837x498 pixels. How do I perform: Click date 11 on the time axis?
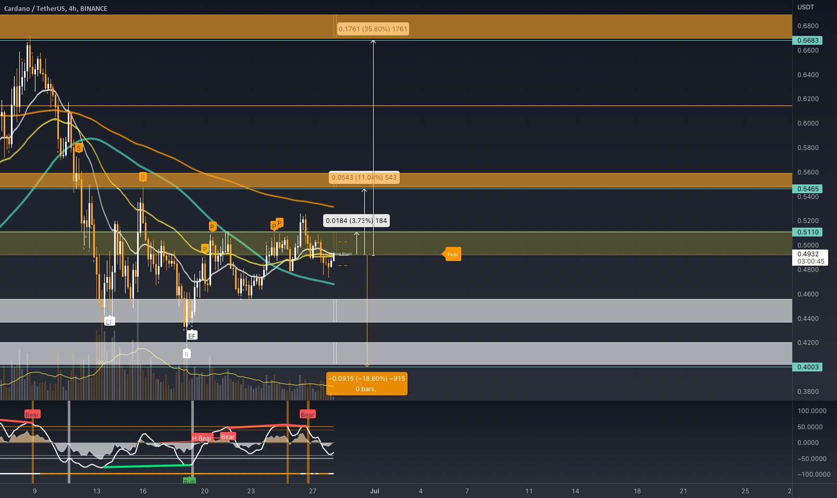click(529, 491)
